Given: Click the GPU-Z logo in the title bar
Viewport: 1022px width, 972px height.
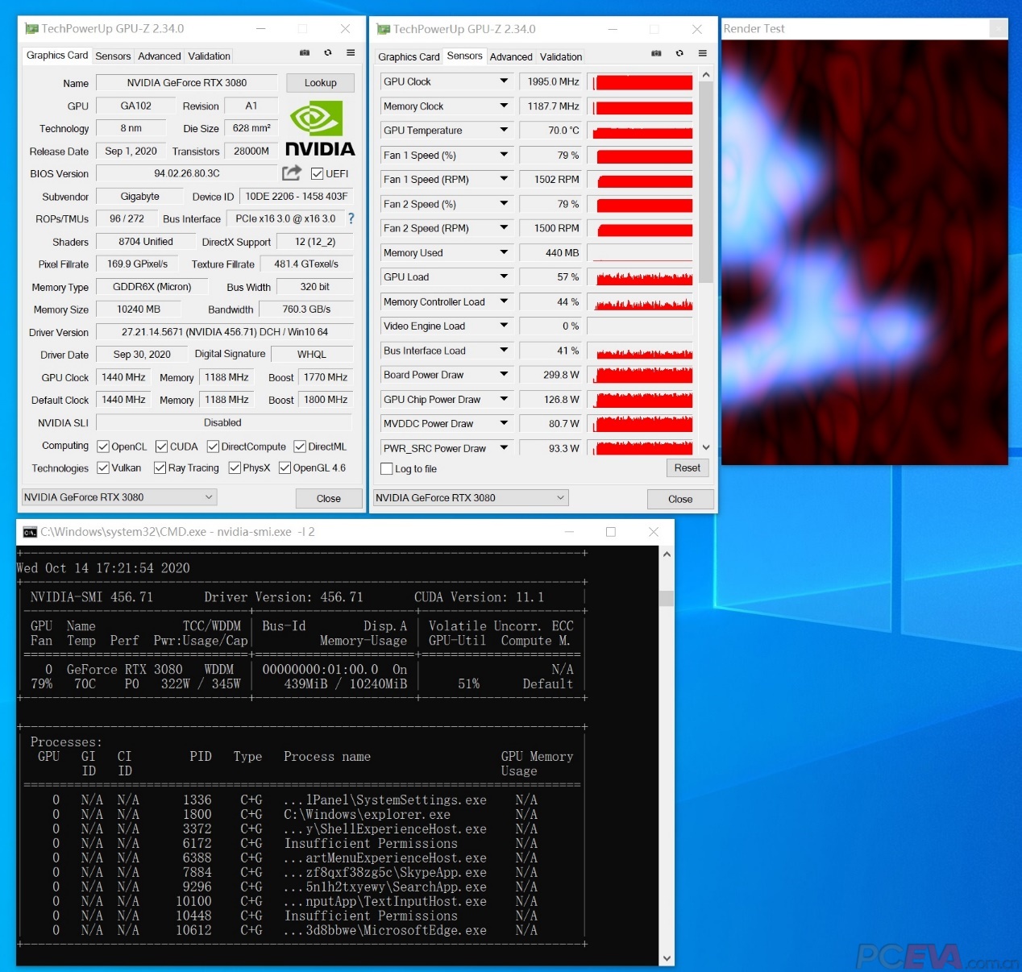Looking at the screenshot, I should coord(31,28).
